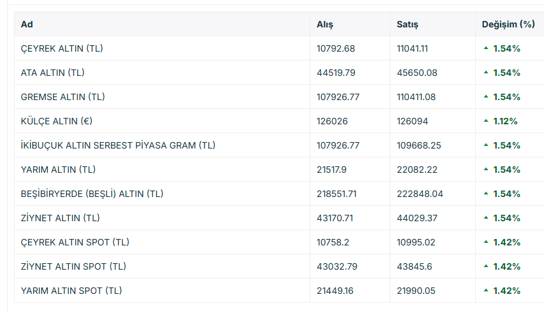Screen dimensions: 544x313
Task: Select the GREMSE ALTIN (TL) row name
Action: point(63,97)
